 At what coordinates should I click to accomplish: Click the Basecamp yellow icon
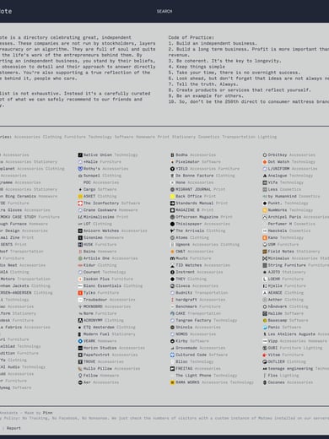click(265, 320)
